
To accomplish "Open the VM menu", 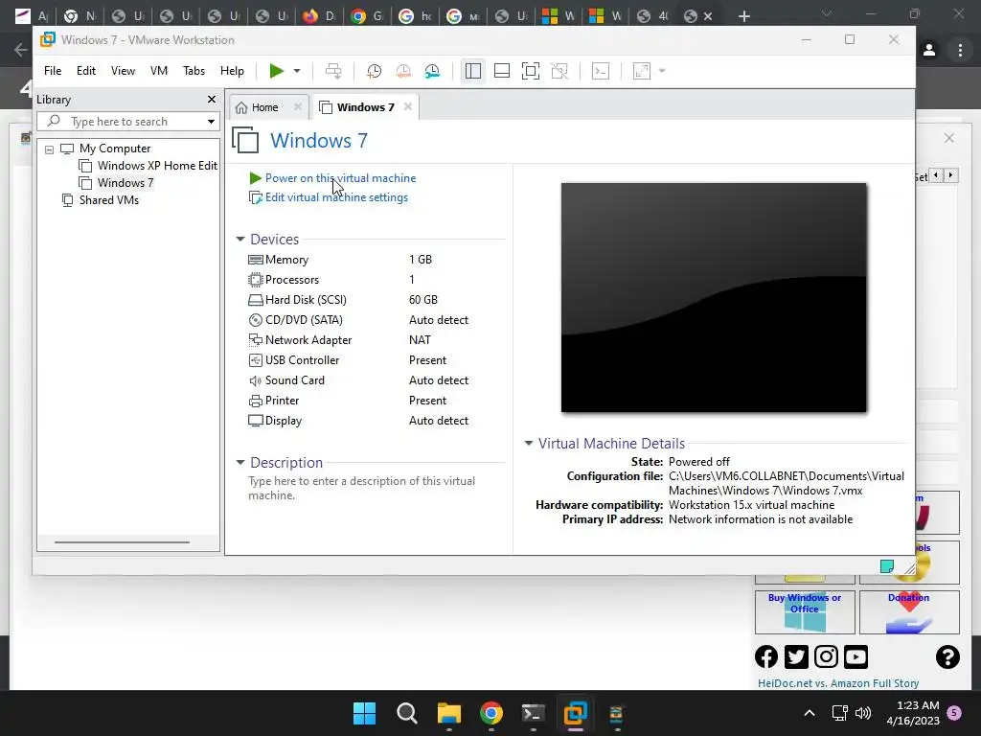I will point(159,71).
